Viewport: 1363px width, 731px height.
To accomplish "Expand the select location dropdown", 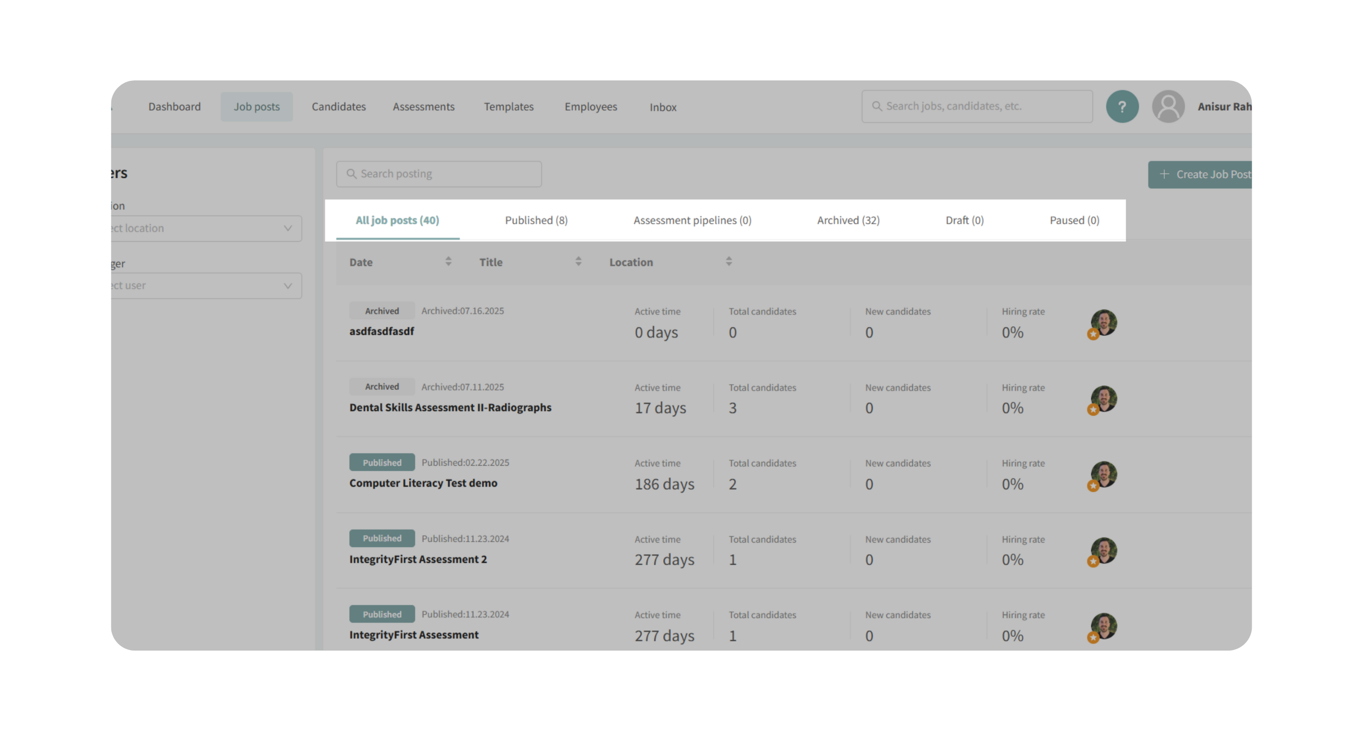I will point(206,229).
